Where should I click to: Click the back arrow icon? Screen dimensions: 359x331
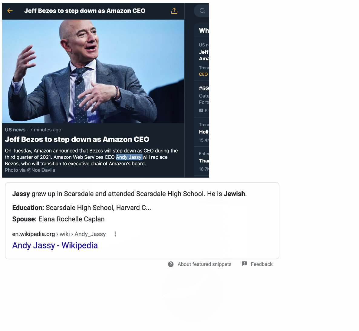tap(10, 11)
